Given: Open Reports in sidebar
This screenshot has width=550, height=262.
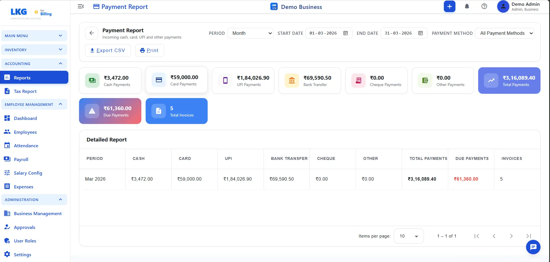Looking at the screenshot, I should 34,77.
